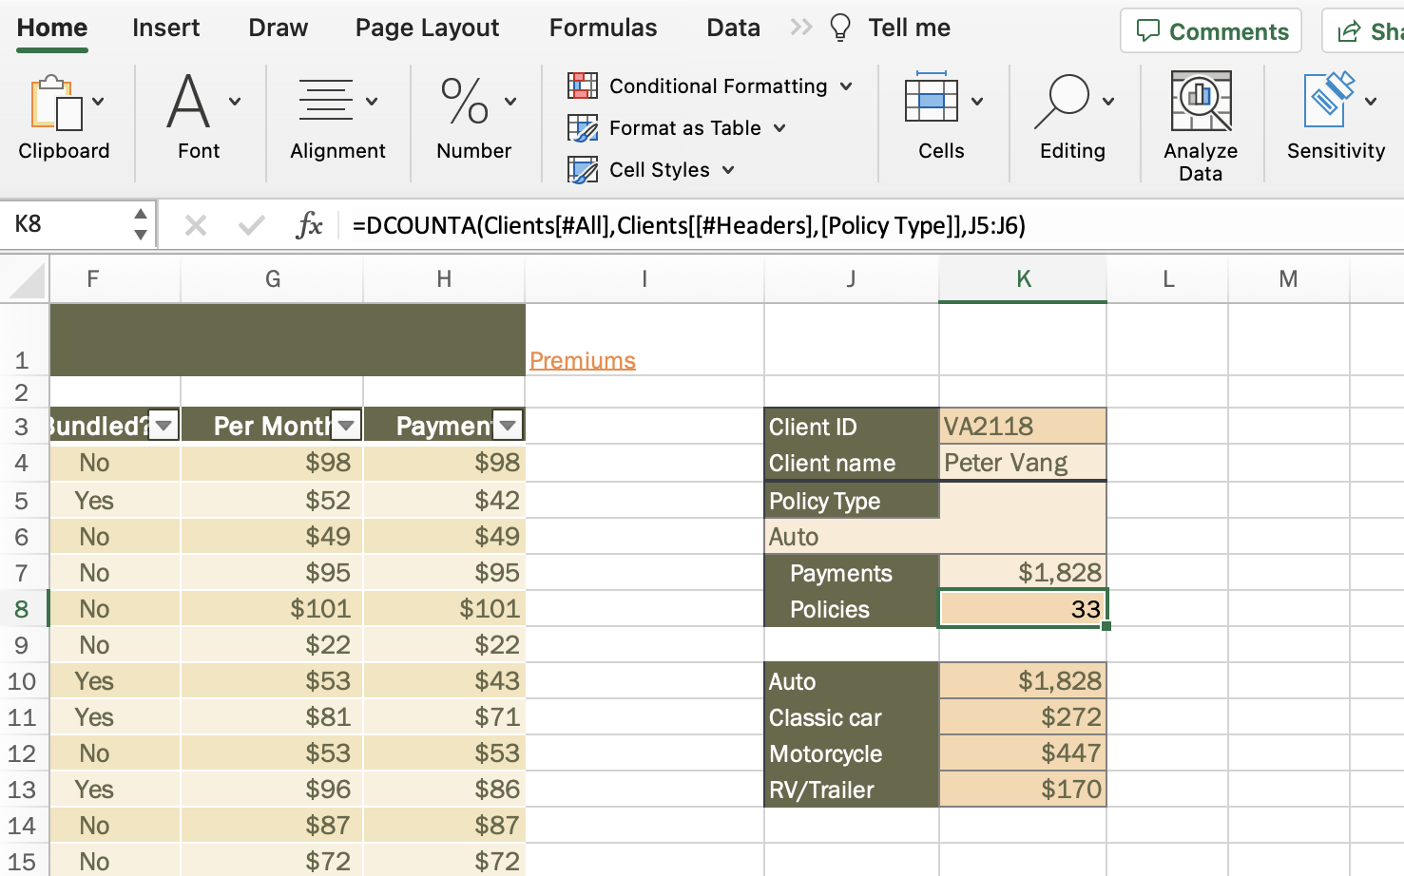Select column K header

coord(1023,279)
